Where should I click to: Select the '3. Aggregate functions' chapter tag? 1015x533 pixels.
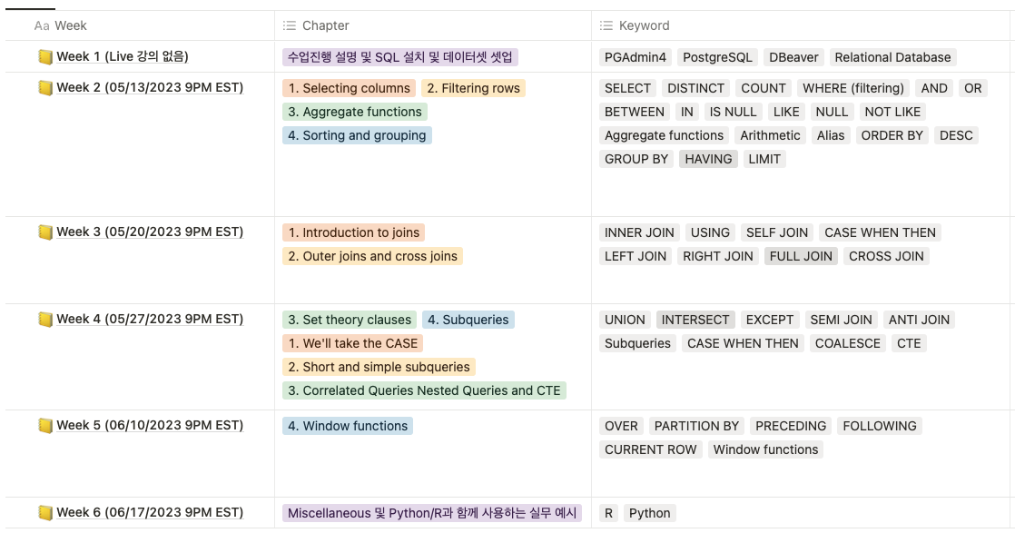click(355, 112)
